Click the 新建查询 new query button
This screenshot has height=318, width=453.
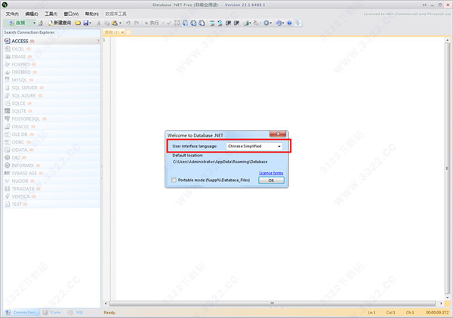click(60, 23)
